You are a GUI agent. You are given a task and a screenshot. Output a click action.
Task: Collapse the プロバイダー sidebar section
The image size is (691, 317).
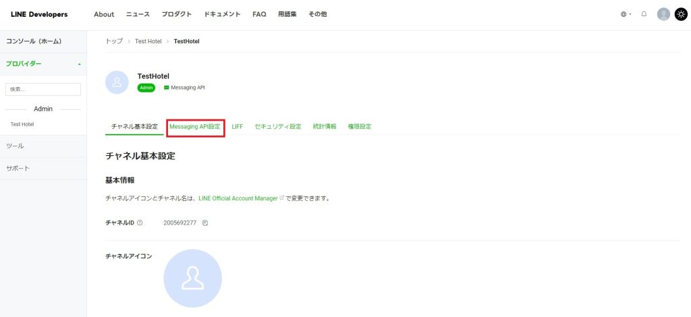pyautogui.click(x=80, y=64)
